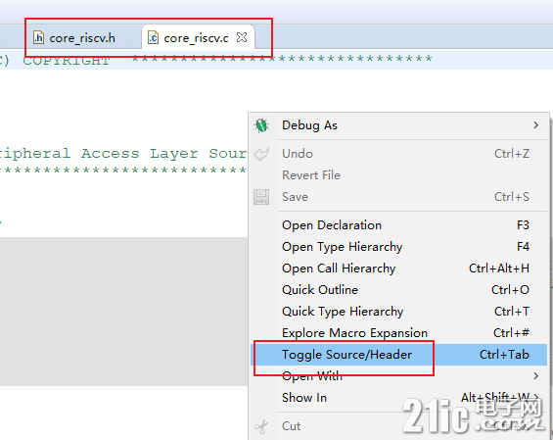Screen dimensions: 553x440
Task: Click the Save floppy disk icon
Action: (x=261, y=197)
